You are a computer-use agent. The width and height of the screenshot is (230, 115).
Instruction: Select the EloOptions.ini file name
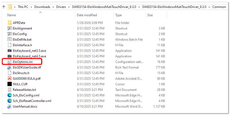point(23,62)
